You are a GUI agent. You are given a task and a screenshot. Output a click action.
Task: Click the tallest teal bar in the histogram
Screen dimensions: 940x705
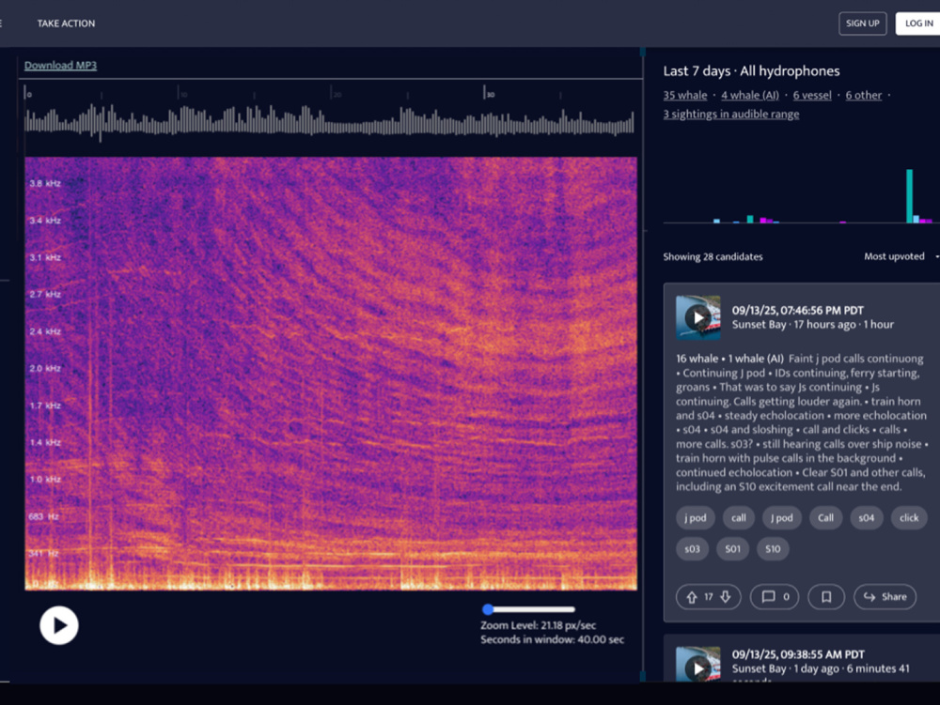pos(909,196)
